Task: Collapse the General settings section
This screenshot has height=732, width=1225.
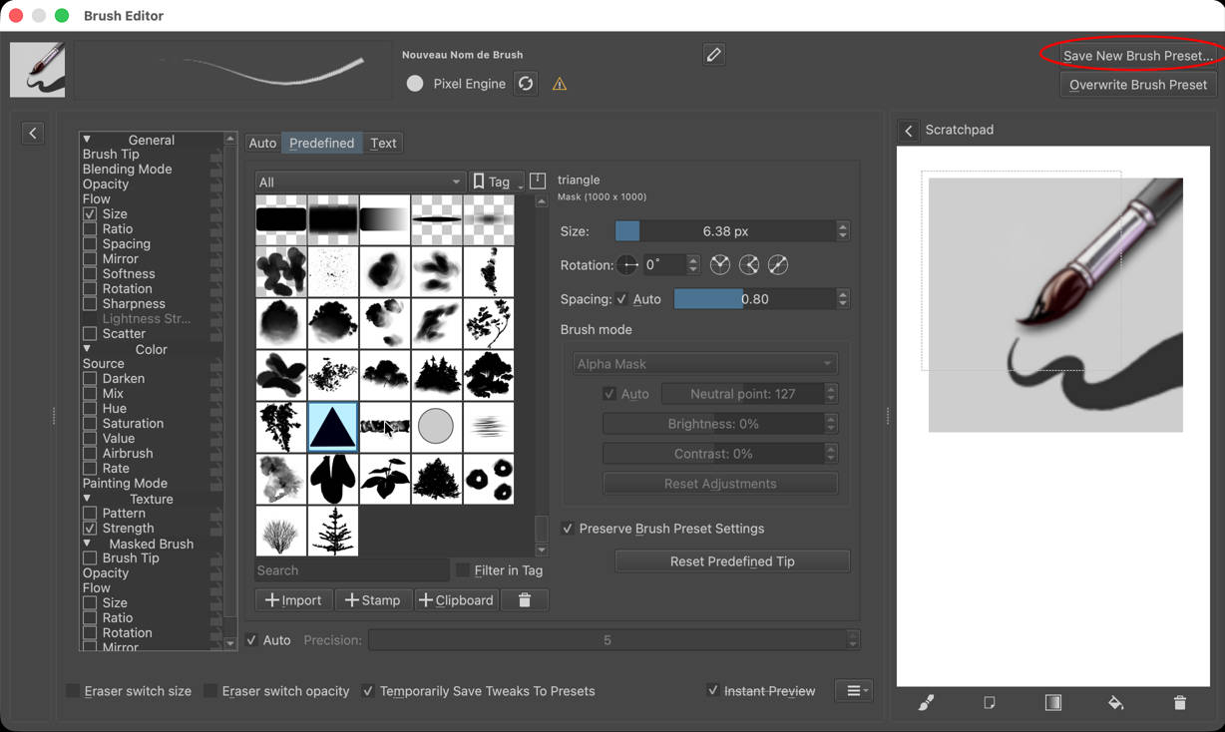Action: 87,140
